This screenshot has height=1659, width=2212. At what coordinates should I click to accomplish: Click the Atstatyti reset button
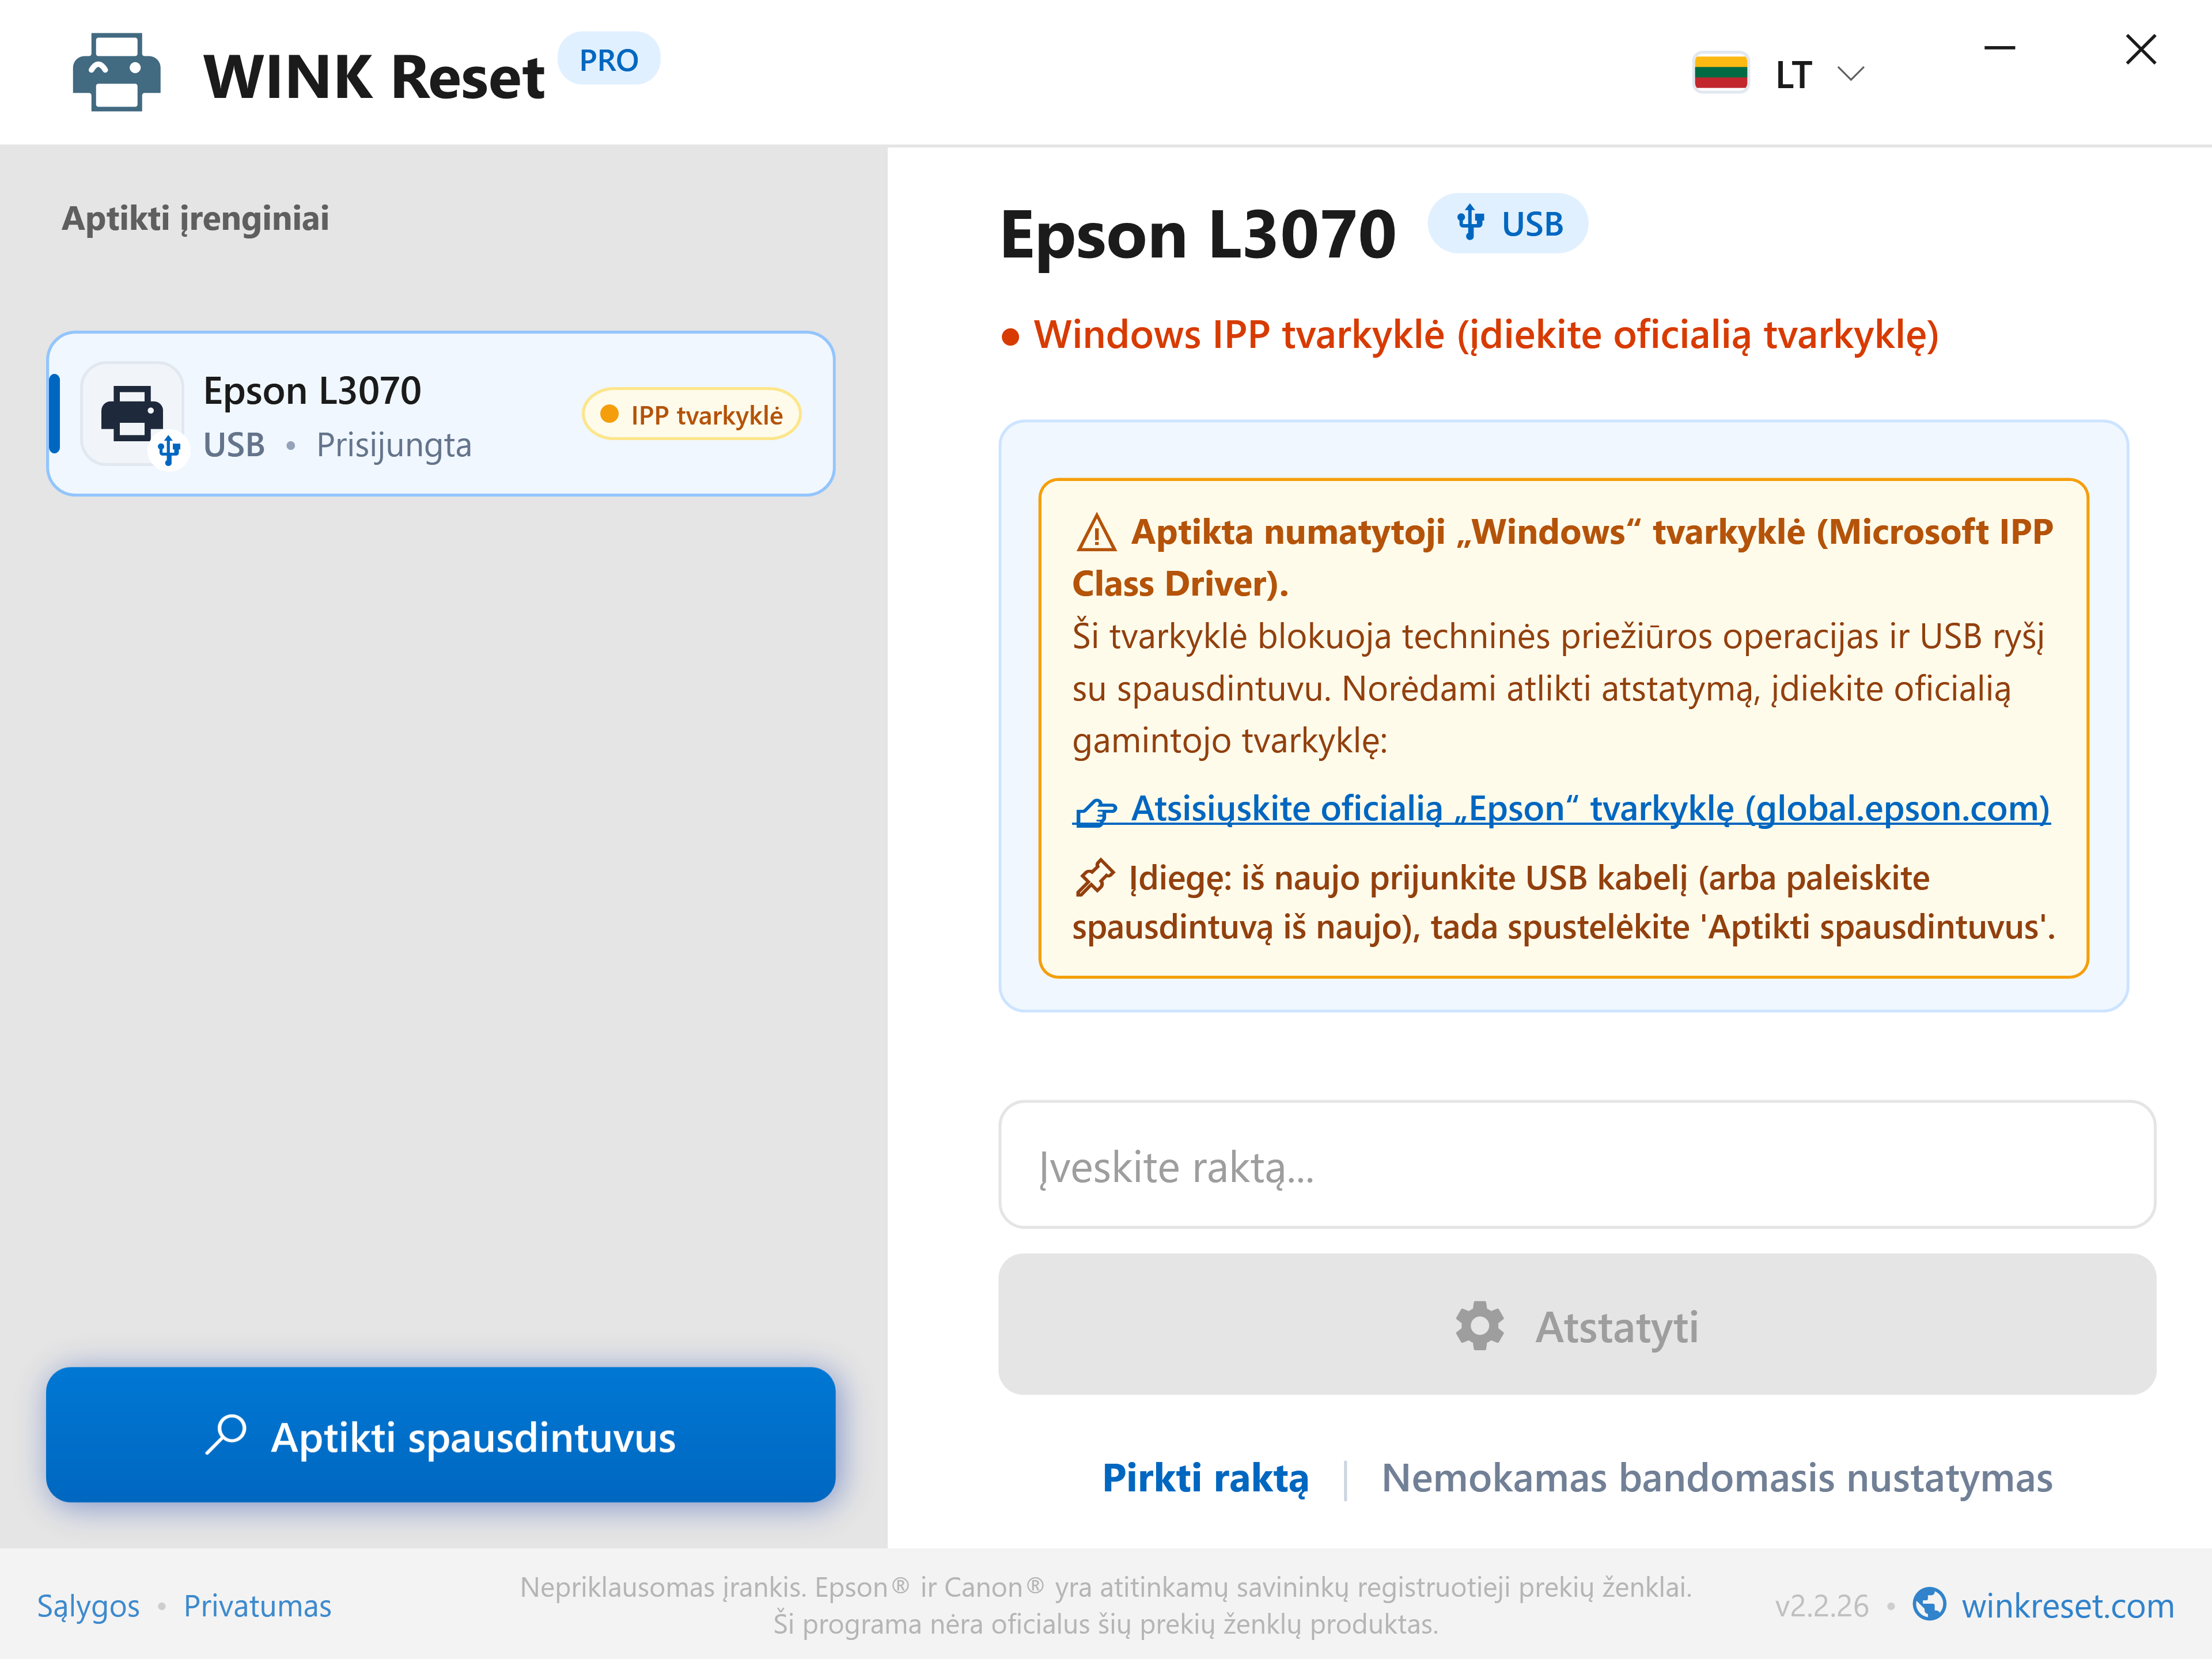point(1577,1325)
